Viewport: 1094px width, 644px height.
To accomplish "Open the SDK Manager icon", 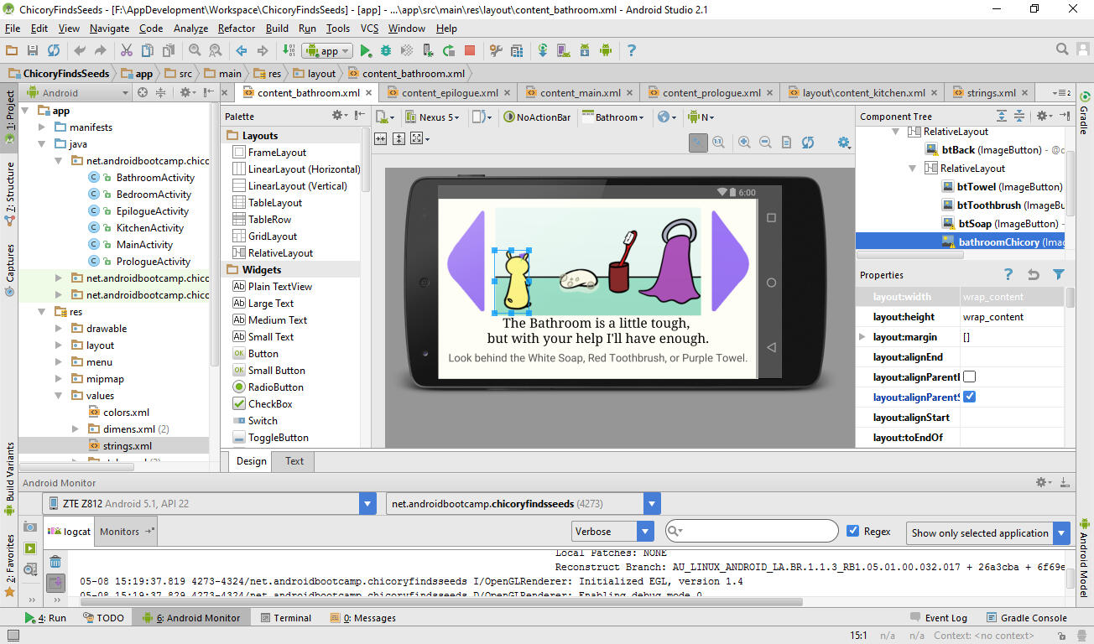I will tap(584, 50).
